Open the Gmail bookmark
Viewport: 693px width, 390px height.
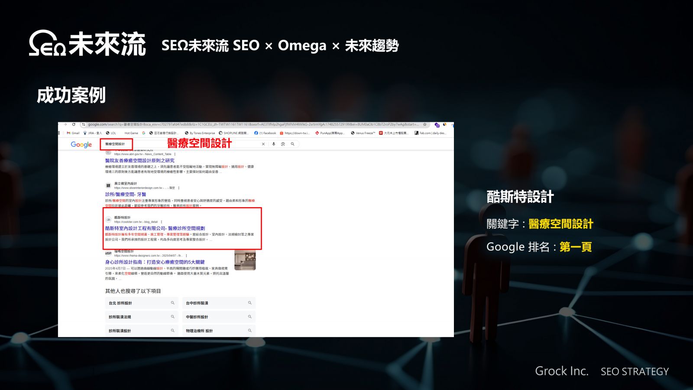pyautogui.click(x=73, y=133)
